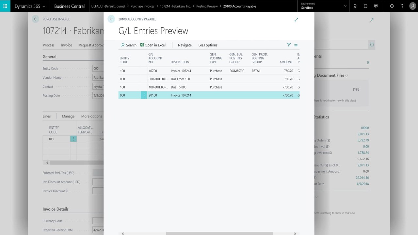The image size is (418, 235).
Task: Open the settings gear icon
Action: (392, 6)
